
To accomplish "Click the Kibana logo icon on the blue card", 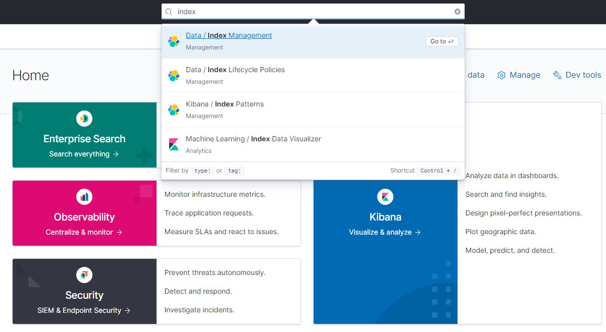I will (x=385, y=197).
